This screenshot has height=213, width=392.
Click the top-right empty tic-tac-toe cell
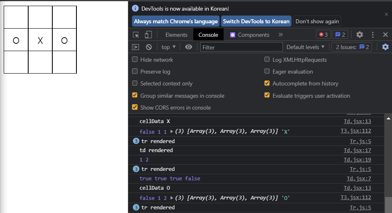pos(64,17)
